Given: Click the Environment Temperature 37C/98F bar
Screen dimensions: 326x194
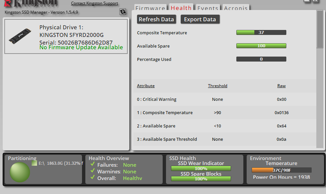Looking at the screenshot, I should coord(282,170).
